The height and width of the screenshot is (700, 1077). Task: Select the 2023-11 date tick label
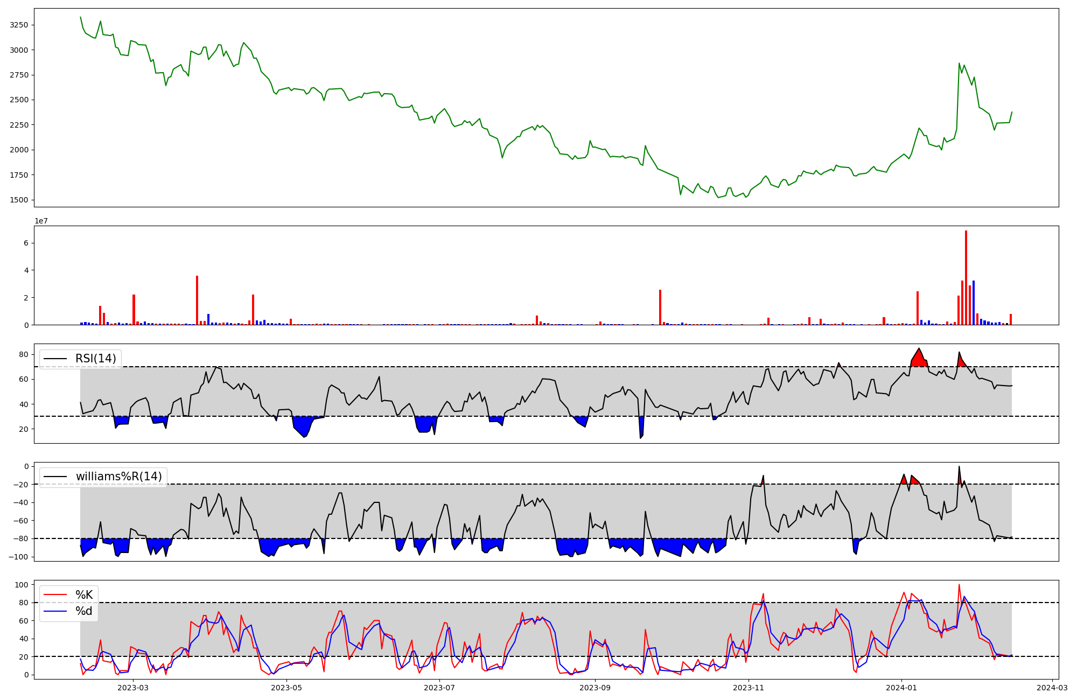point(749,687)
